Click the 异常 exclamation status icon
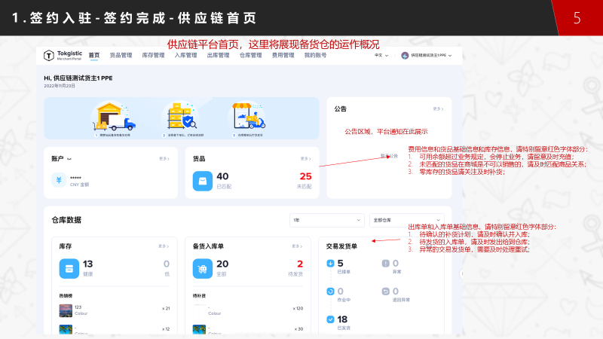Image resolution: width=603 pixels, height=339 pixels. click(x=385, y=263)
